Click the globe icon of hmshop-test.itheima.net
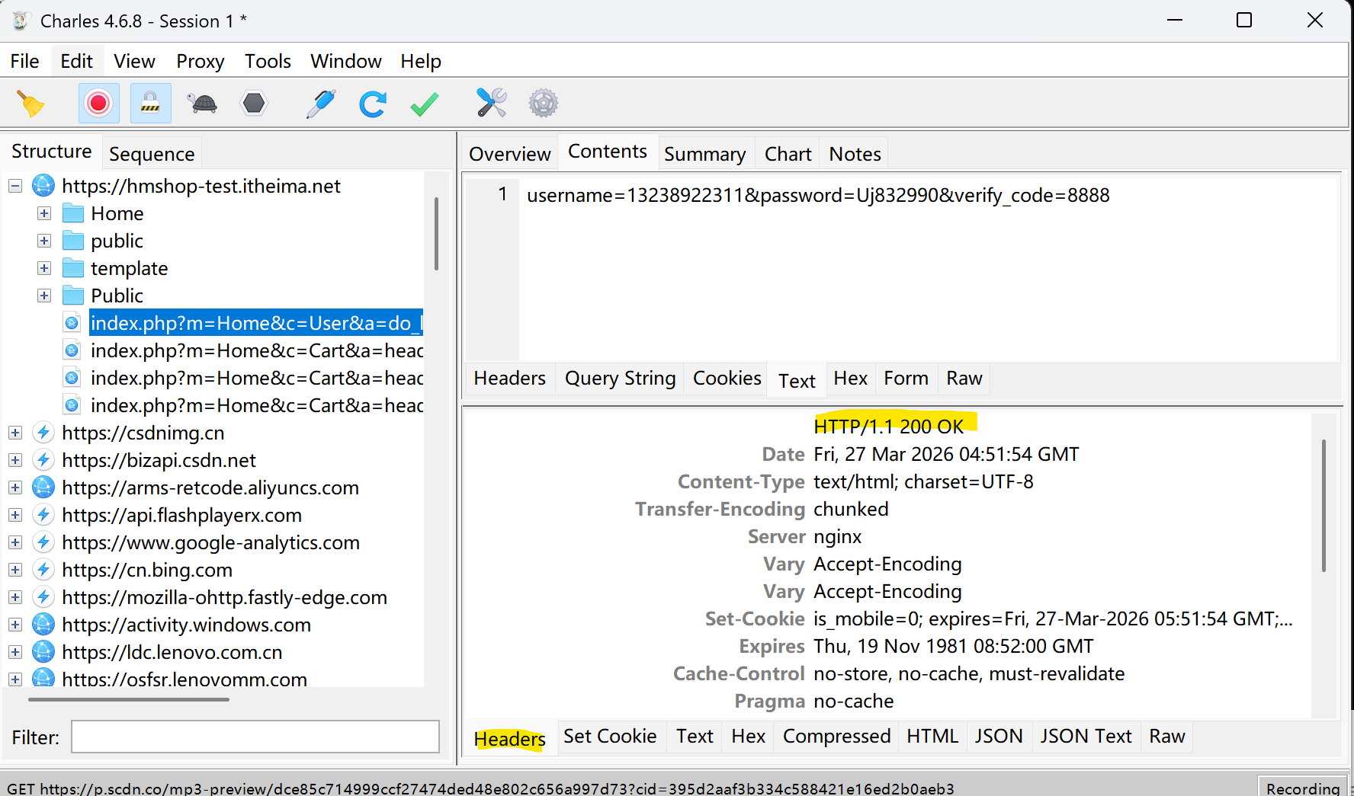This screenshot has height=796, width=1354. [43, 186]
